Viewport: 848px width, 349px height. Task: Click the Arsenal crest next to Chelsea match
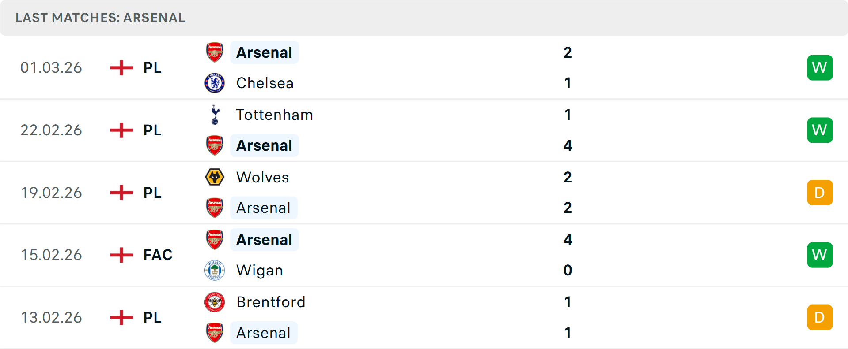(x=215, y=52)
